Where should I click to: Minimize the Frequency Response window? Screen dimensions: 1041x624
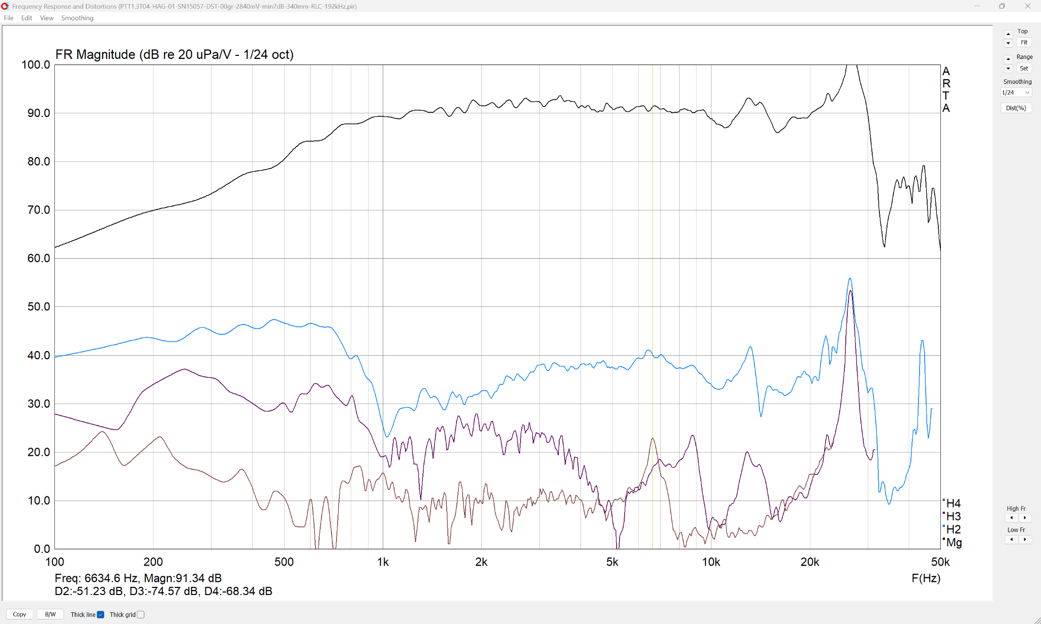[977, 6]
